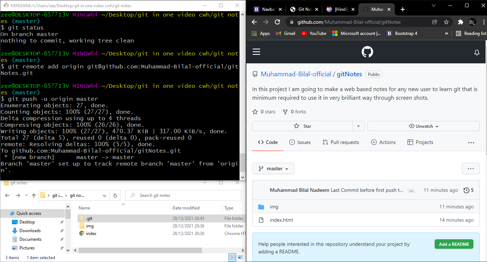Screen dimensions: 487x262
Task: Open the Reading list
Action: (471, 33)
